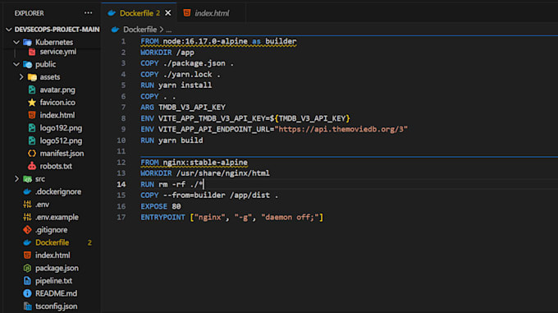Screen dimensions: 558x313
Task: Click the assets folder icon
Action: pos(32,77)
